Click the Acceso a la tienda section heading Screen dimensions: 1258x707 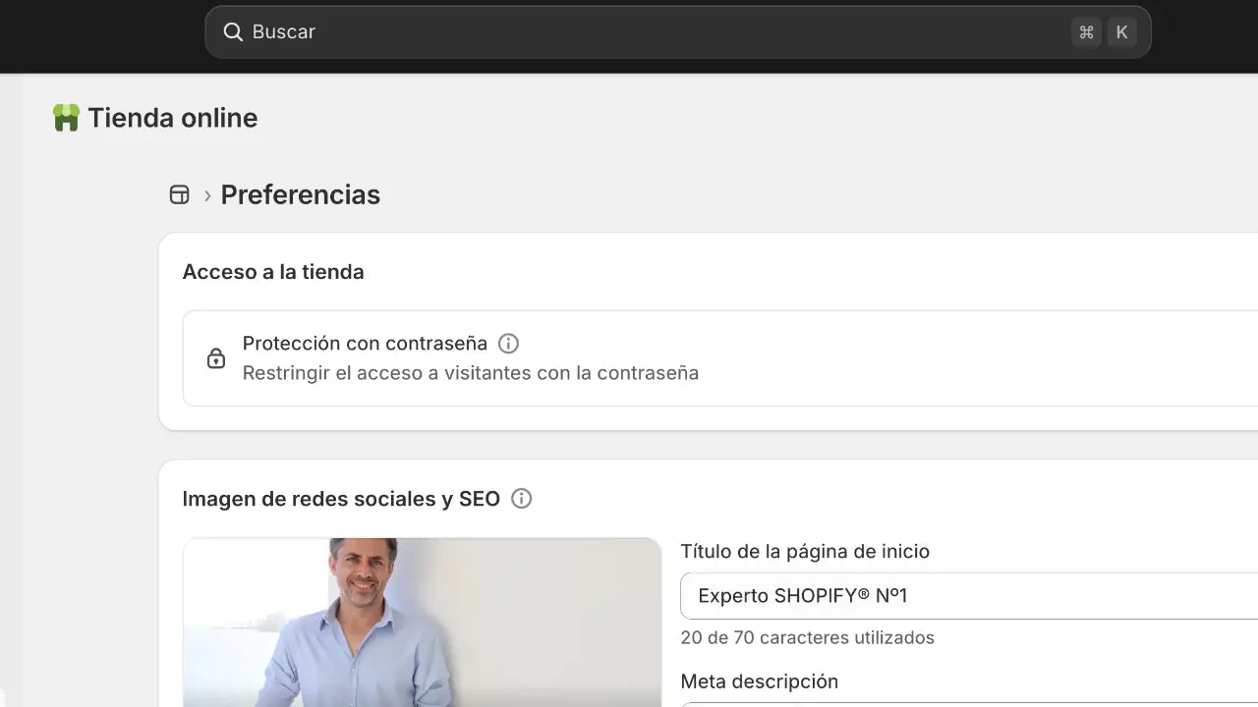click(273, 272)
